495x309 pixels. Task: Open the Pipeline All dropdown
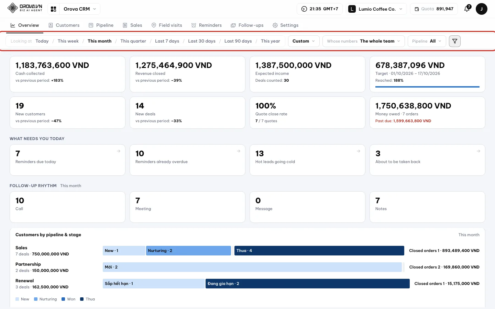point(427,41)
